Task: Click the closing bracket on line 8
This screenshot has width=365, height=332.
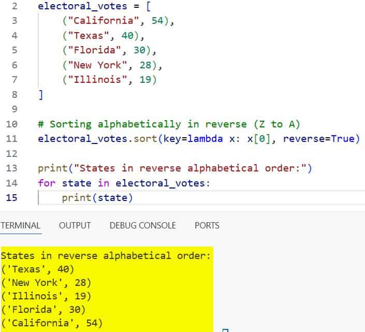Action: coord(41,95)
